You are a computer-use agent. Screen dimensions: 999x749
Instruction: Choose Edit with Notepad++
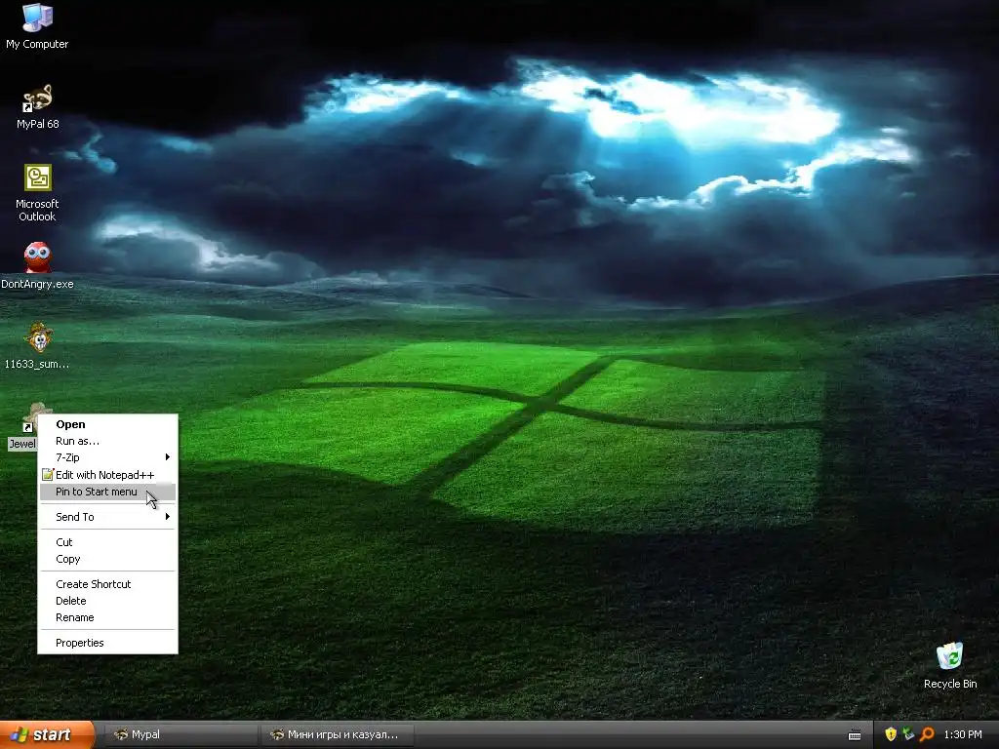(x=107, y=475)
